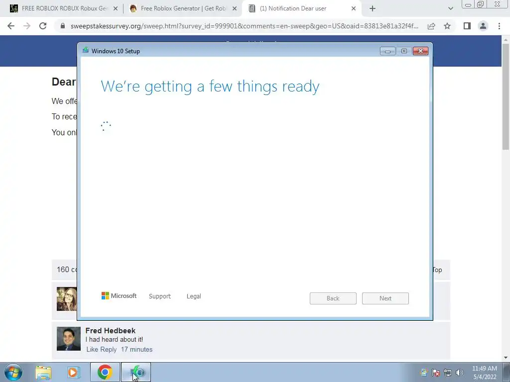Image resolution: width=510 pixels, height=382 pixels.
Task: Open Chrome's three-dot menu
Action: [499, 26]
